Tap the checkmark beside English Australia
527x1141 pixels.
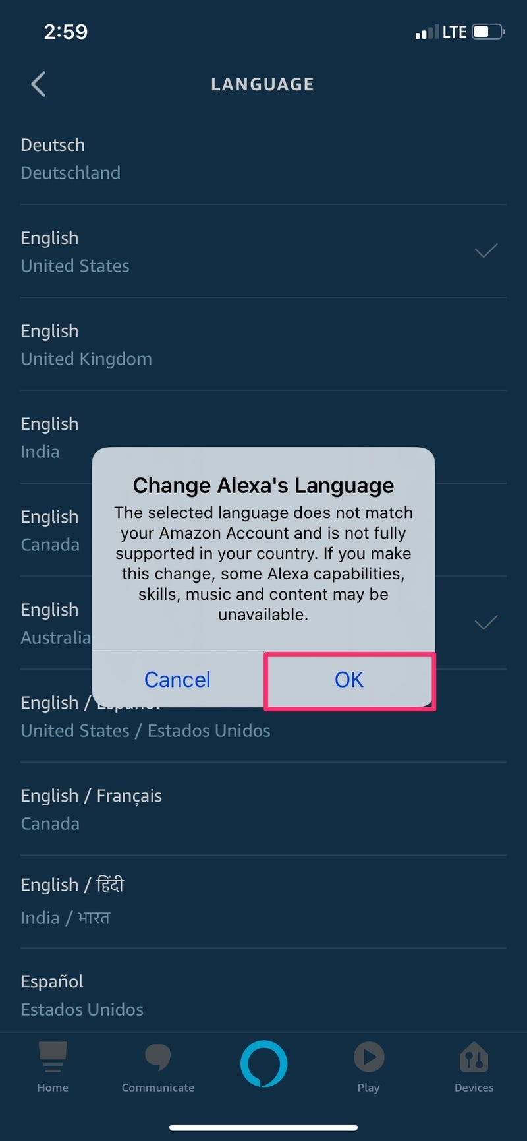tap(485, 622)
